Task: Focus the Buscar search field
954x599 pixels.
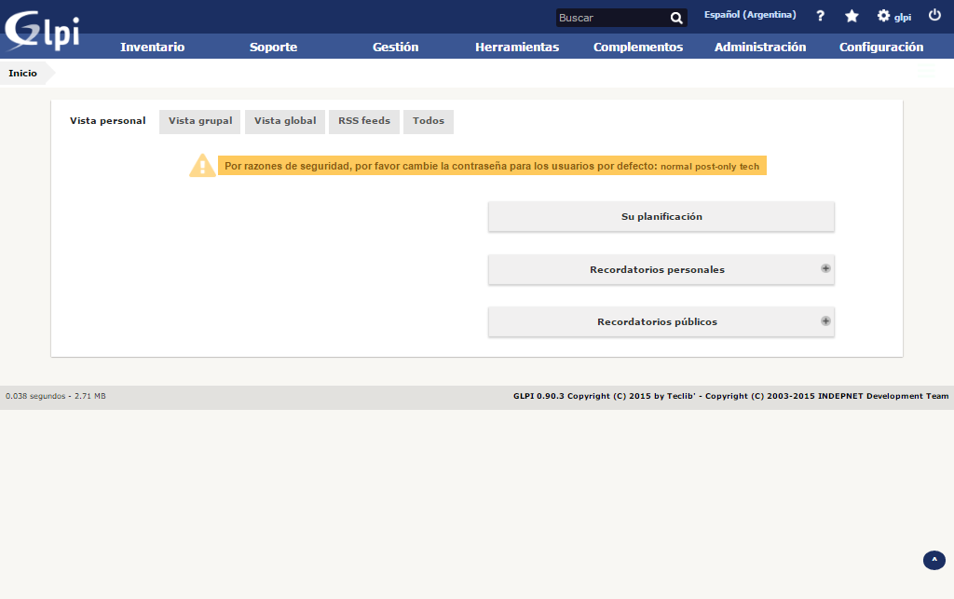Action: 611,18
